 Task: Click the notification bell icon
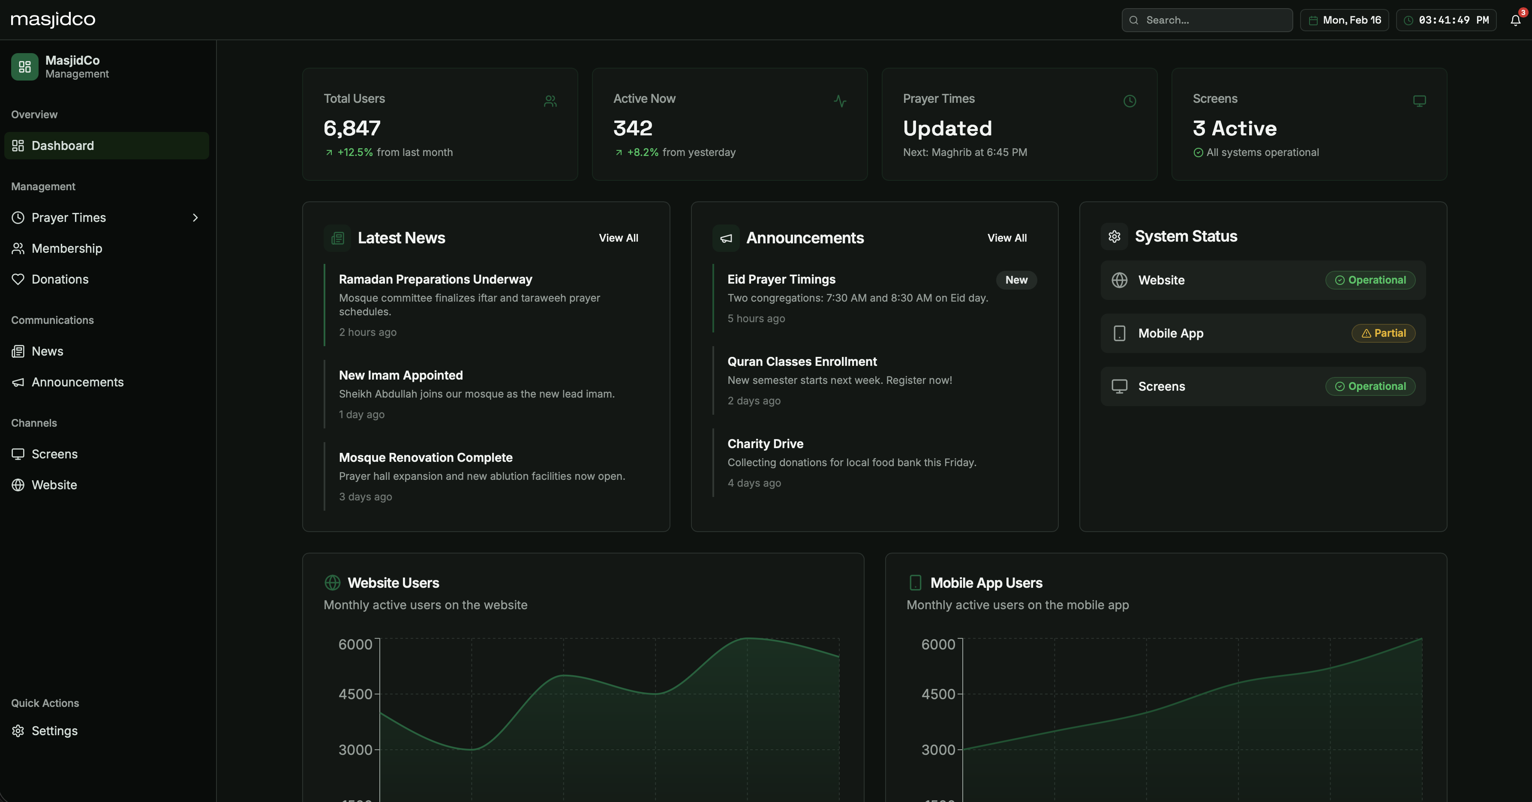(x=1515, y=20)
